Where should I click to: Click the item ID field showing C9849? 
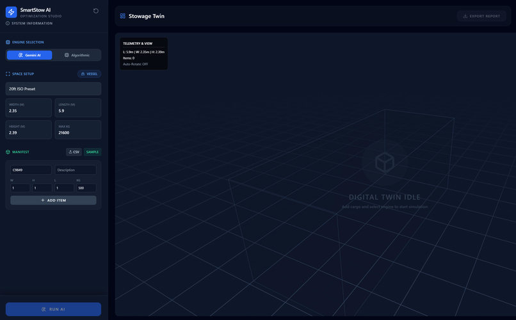(x=31, y=170)
